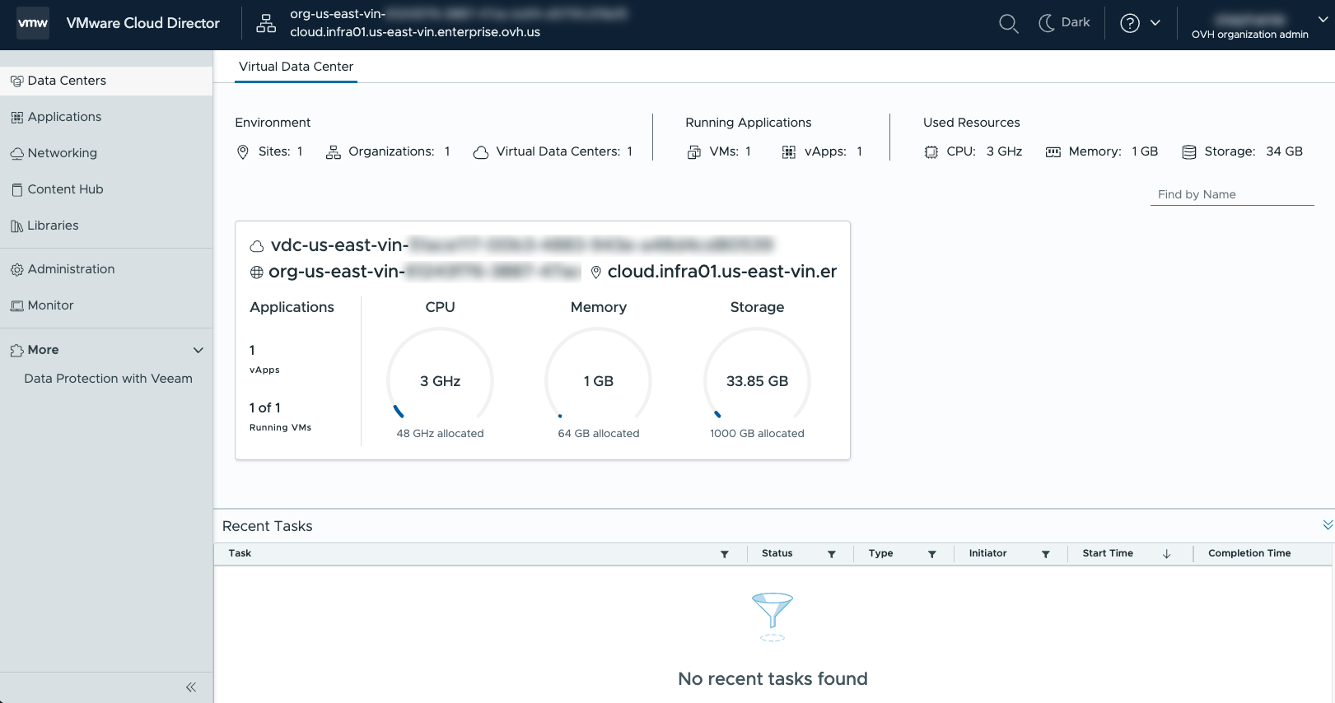The height and width of the screenshot is (703, 1335).
Task: Click the Administration gear icon in sidebar
Action: (x=16, y=270)
